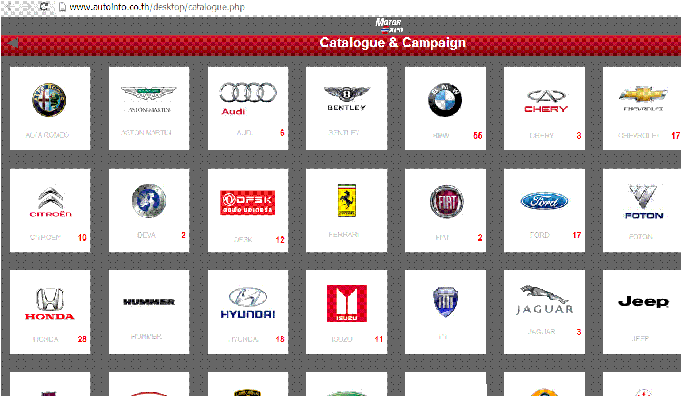Click the BMW count number 55
Image resolution: width=682 pixels, height=397 pixels.
tap(478, 136)
